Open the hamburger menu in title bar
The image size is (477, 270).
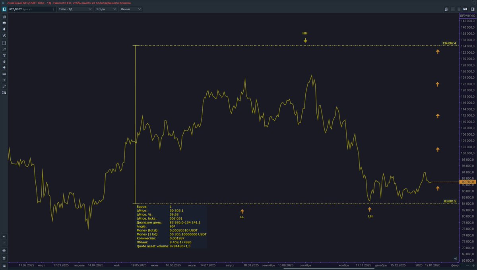point(3,3)
